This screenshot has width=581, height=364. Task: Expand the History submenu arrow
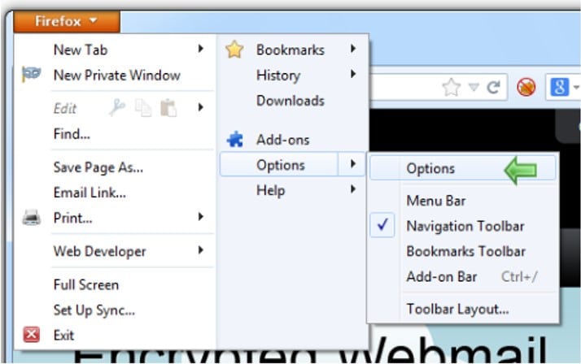click(x=353, y=74)
